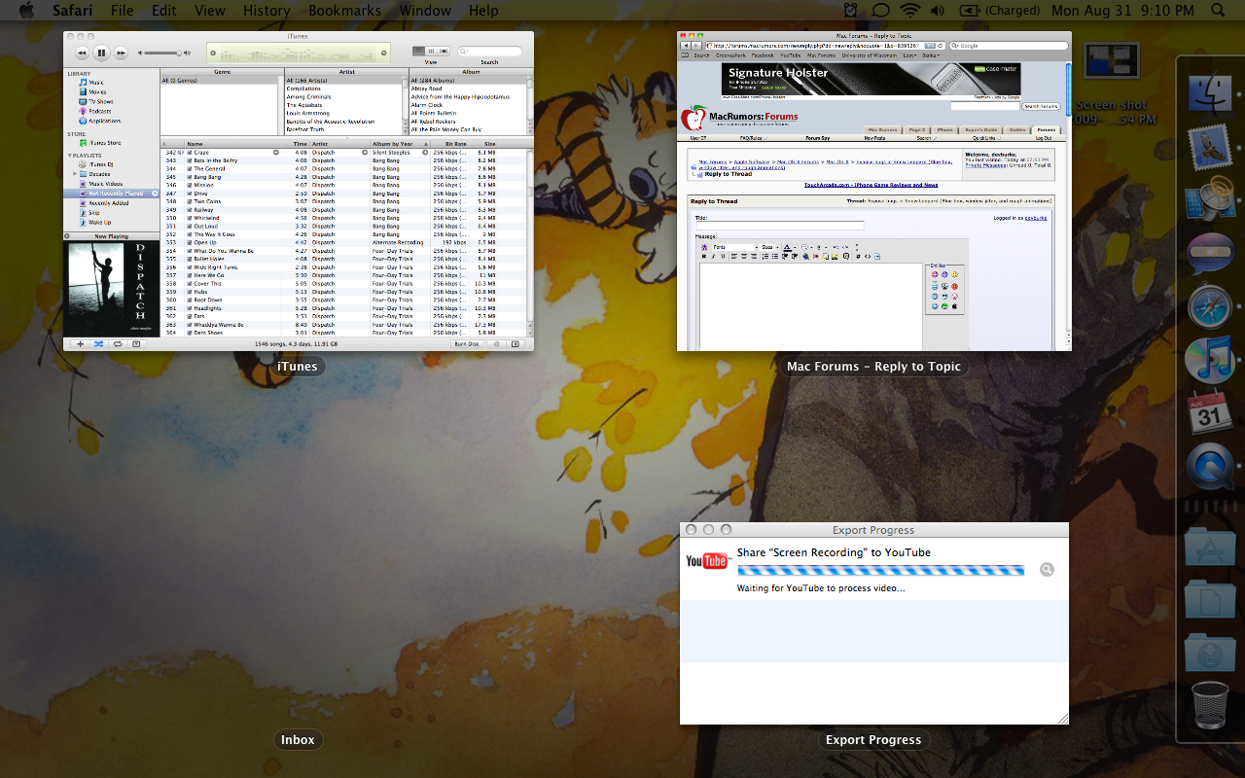Uncheck the song Open Up
This screenshot has width=1245, height=778.
point(190,242)
